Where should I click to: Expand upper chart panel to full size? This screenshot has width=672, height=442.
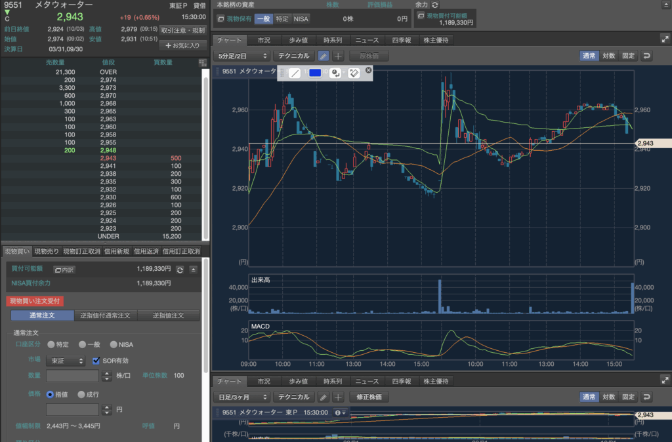[665, 39]
